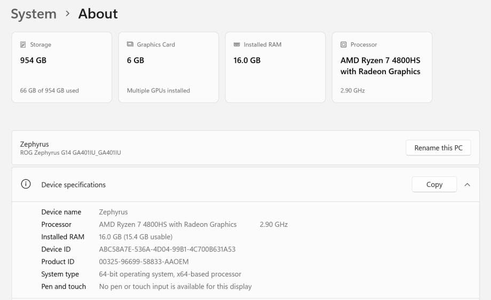Click the Product ID value text

tap(144, 262)
